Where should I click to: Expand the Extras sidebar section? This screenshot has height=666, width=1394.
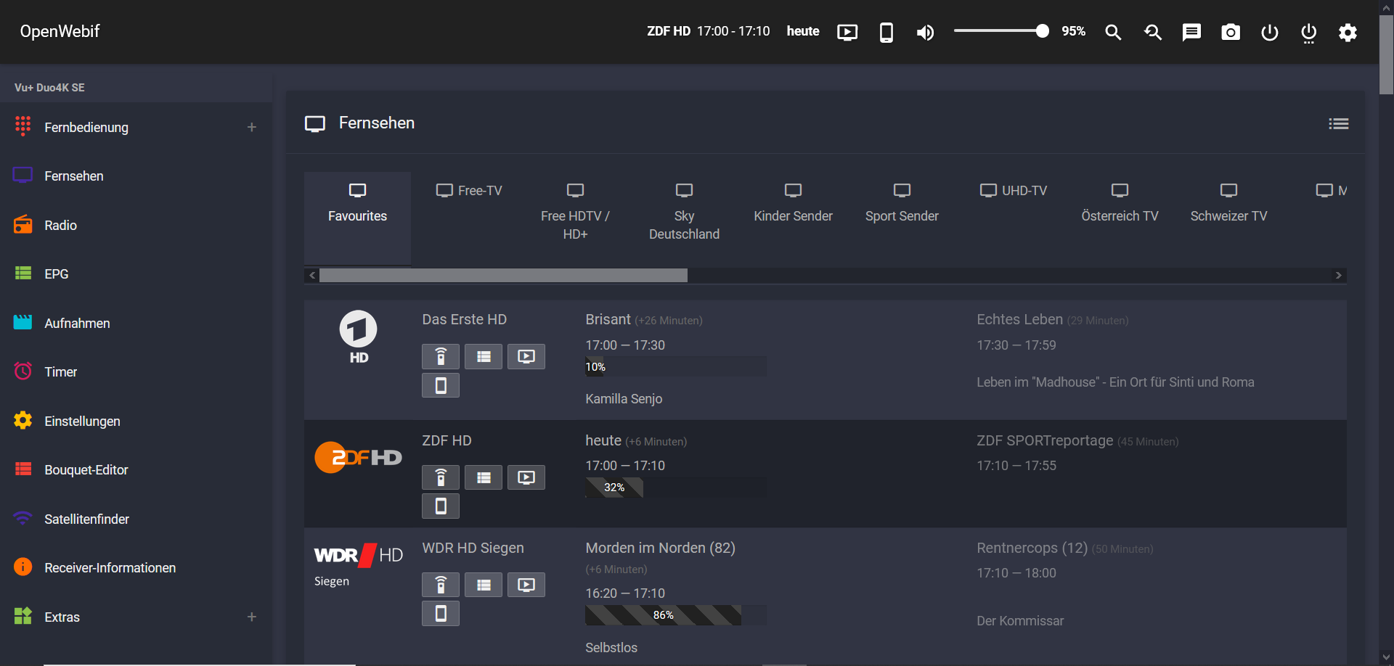(x=252, y=616)
